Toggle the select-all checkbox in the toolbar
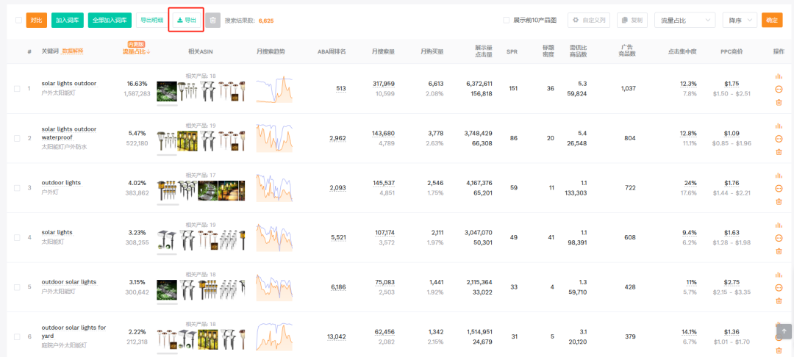Image resolution: width=794 pixels, height=357 pixels. click(x=18, y=21)
